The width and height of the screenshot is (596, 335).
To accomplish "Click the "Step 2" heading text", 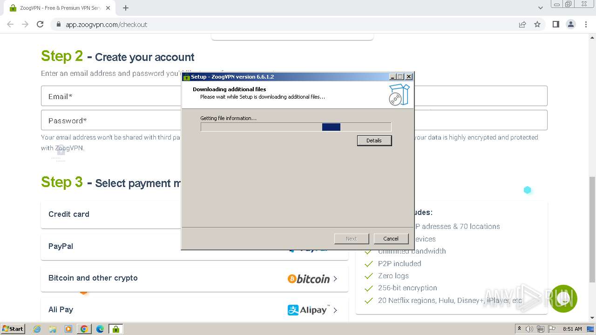I will [62, 56].
